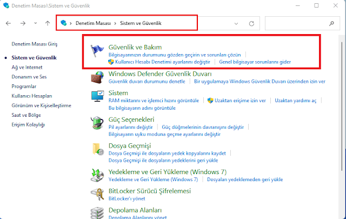Viewport: 346px width, 219px height.
Task: Click Genel bilgisayar sorunlarını gider link
Action: [x=255, y=62]
